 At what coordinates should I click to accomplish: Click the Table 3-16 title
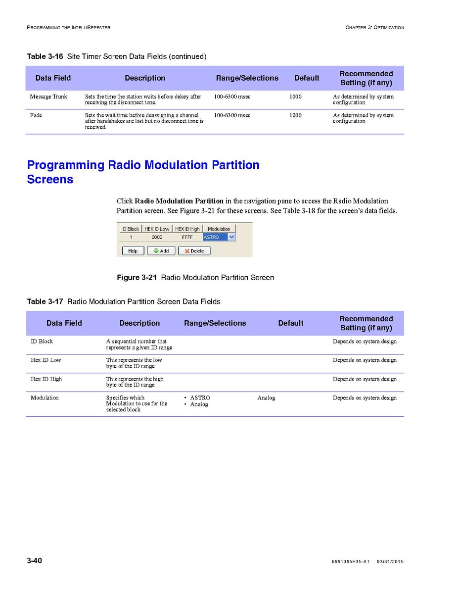point(117,56)
